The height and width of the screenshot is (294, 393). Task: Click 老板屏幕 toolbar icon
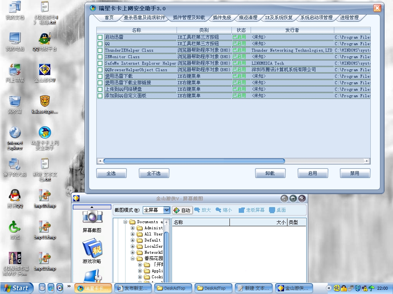click(251, 210)
